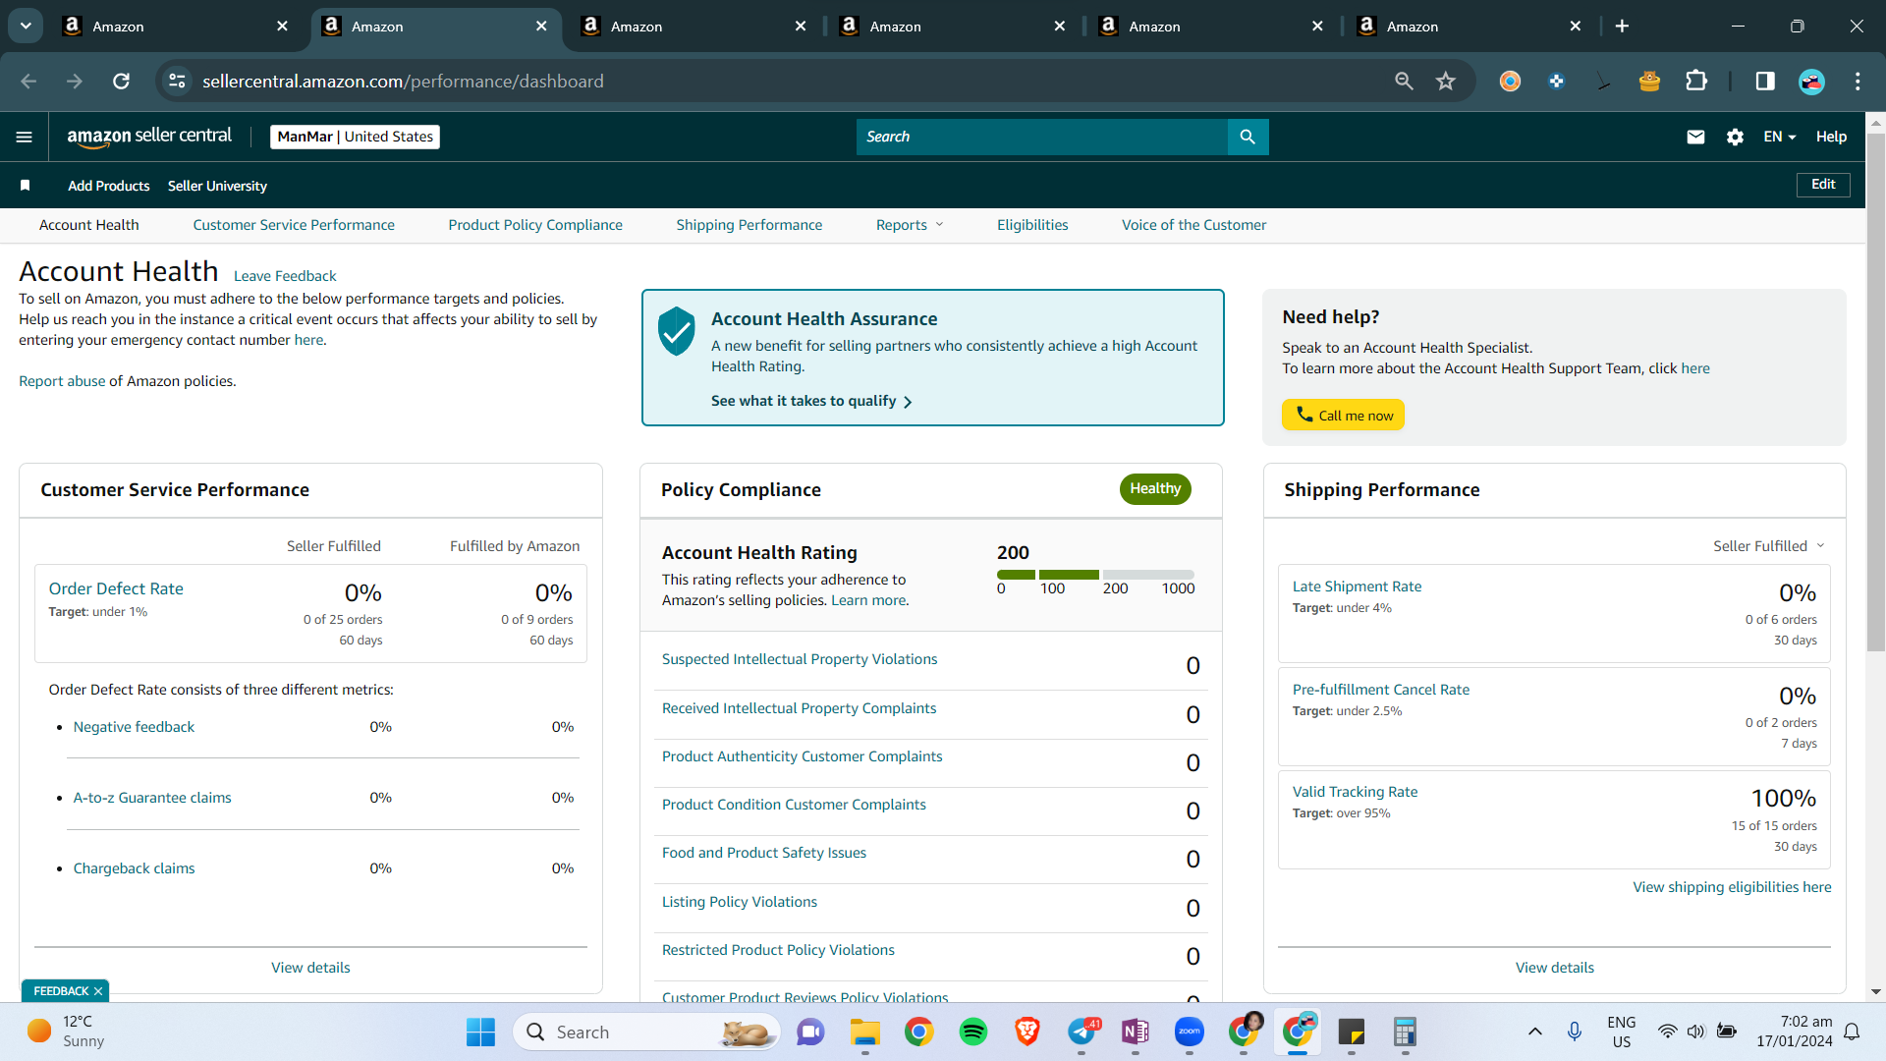This screenshot has height=1061, width=1886.
Task: Open Customer Service Performance tab
Action: 294,225
